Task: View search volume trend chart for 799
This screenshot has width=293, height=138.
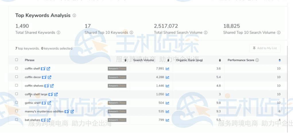Action: pos(167,120)
